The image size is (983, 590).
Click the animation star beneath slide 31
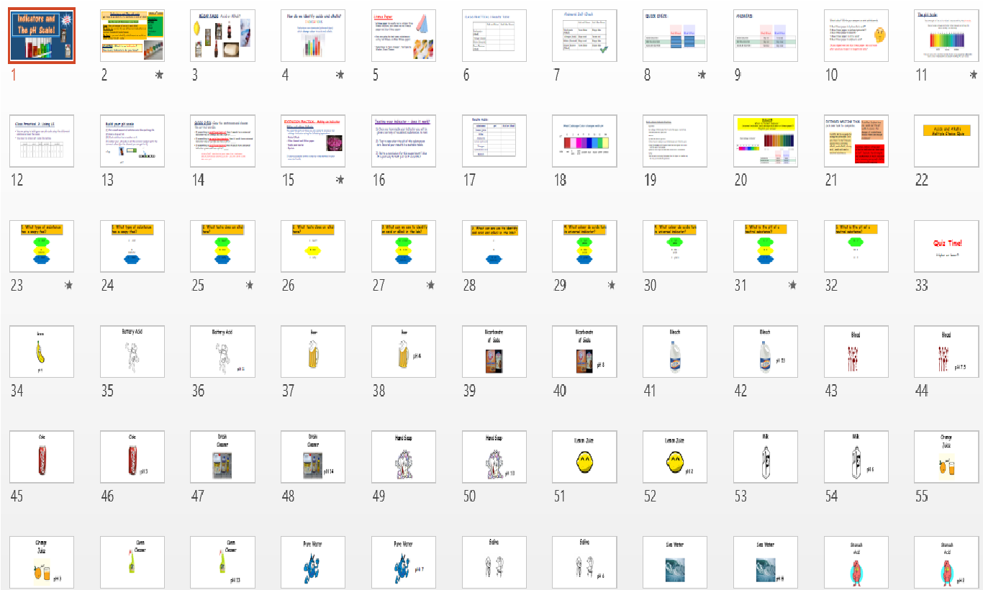tap(792, 284)
